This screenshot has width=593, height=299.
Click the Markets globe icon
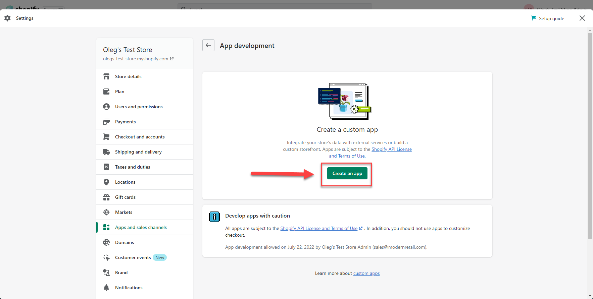coord(106,212)
